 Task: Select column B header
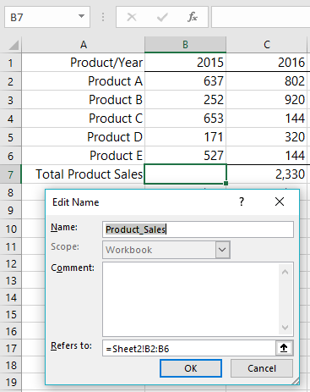(185, 45)
